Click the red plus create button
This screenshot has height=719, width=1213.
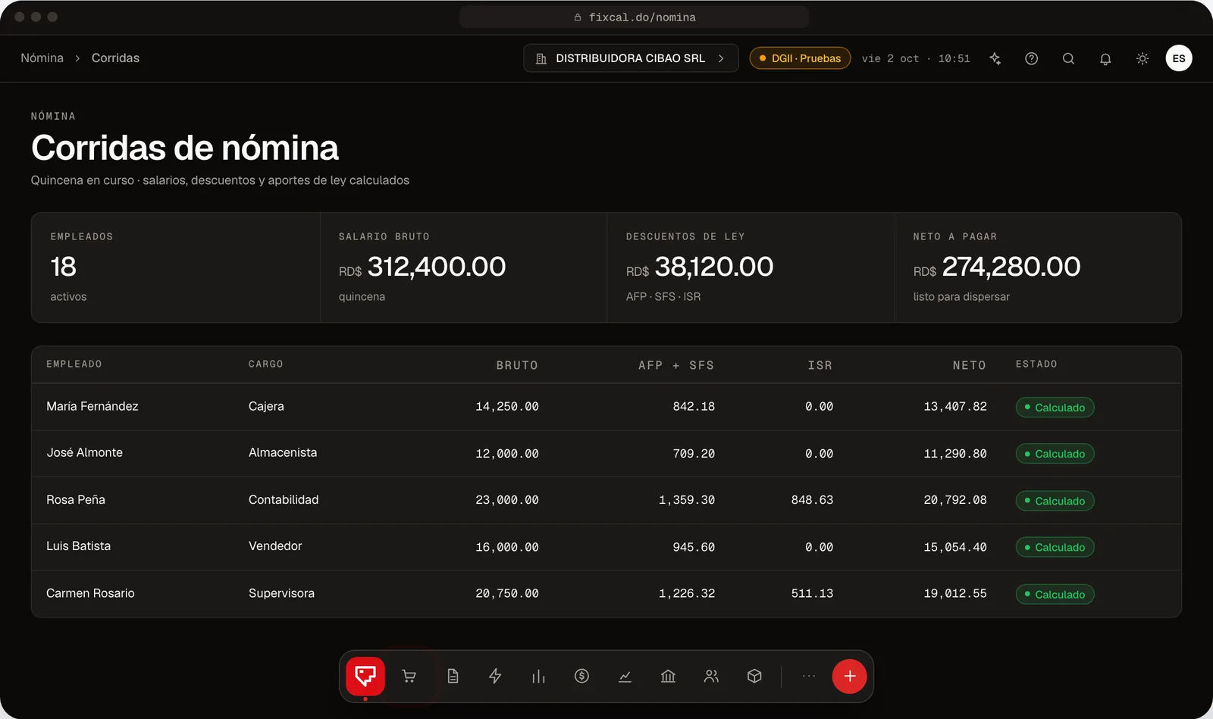(x=850, y=676)
